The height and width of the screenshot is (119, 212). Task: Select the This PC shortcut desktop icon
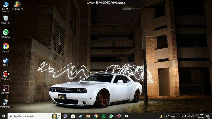point(6,7)
